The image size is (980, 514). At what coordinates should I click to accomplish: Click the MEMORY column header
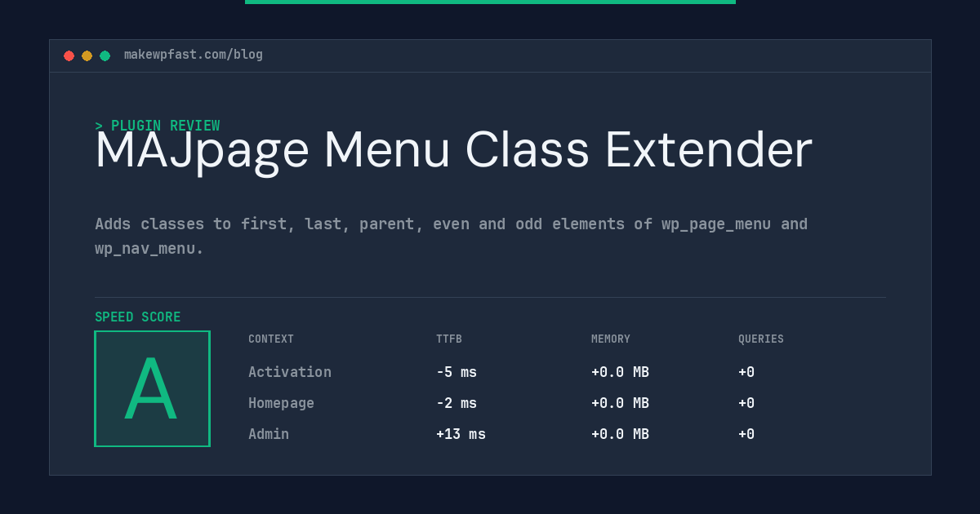(611, 339)
